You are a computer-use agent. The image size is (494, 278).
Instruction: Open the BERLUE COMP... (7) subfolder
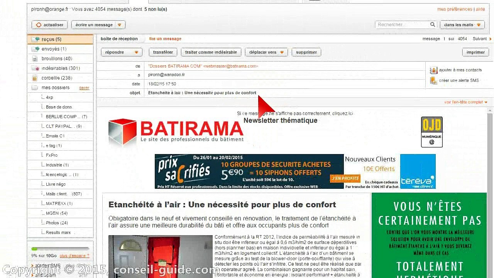[x=66, y=117]
